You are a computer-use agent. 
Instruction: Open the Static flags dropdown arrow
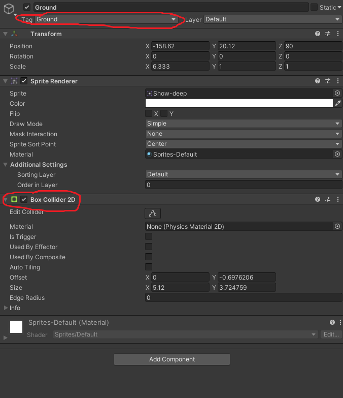(339, 7)
